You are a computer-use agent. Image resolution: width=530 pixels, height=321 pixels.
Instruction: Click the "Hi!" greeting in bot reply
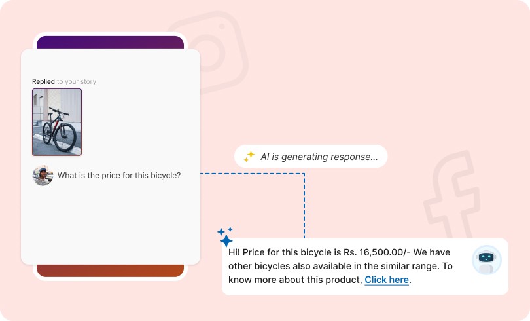[235, 252]
